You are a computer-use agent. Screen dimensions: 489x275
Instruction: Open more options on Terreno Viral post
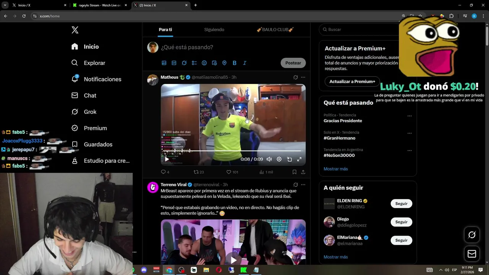click(x=303, y=185)
